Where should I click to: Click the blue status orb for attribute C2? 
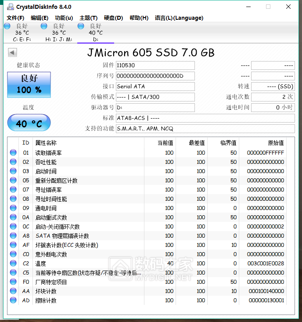pos(13,263)
